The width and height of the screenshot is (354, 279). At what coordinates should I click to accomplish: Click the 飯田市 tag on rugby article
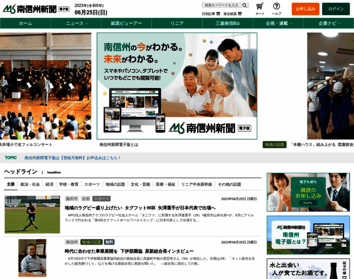click(x=72, y=199)
